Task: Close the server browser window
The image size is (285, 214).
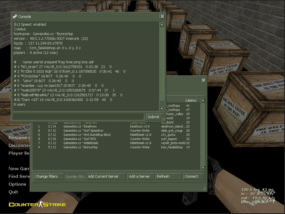Action: click(203, 80)
